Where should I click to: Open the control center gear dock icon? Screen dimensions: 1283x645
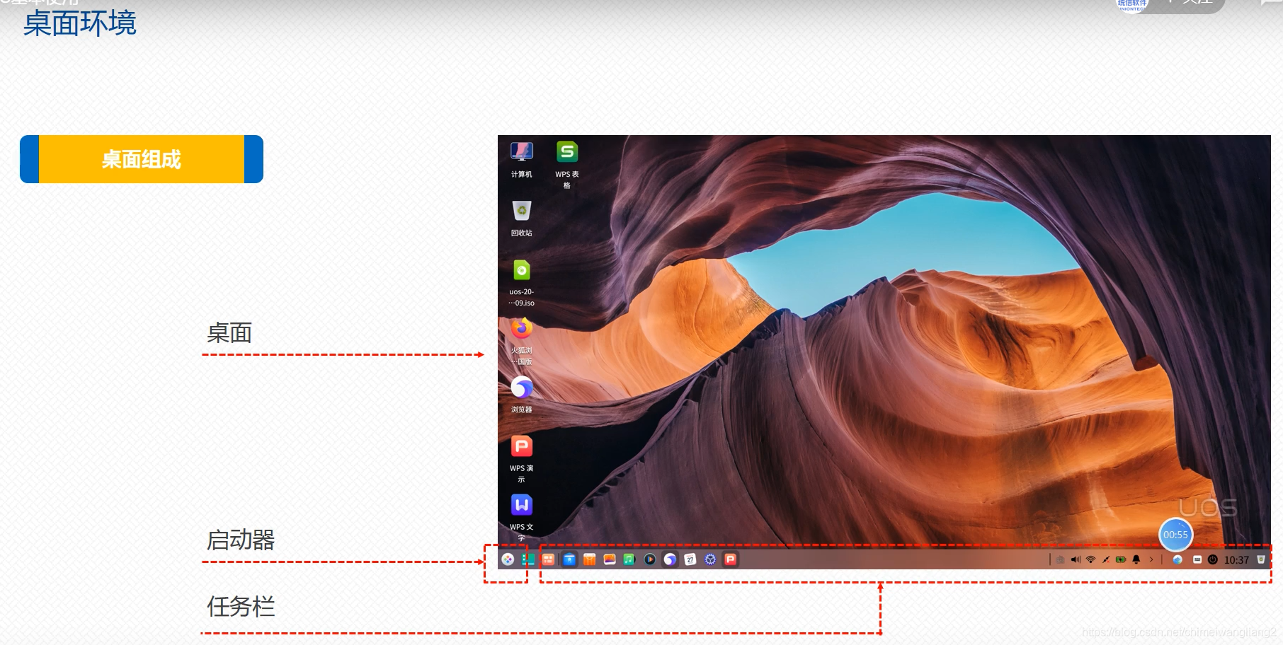click(710, 559)
